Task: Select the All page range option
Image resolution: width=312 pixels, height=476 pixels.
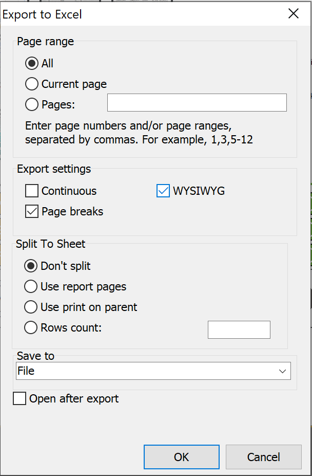Action: [32, 63]
